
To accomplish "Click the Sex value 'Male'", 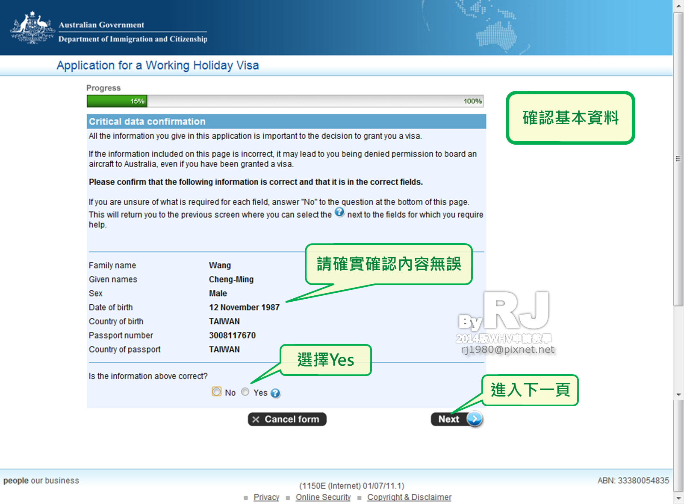I will point(218,294).
